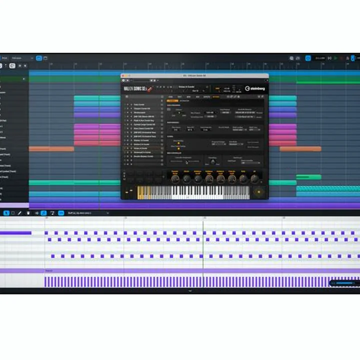Image resolution: width=360 pixels, height=360 pixels.
Task: Select the Glockenspiel program slot
Action: click(142, 112)
